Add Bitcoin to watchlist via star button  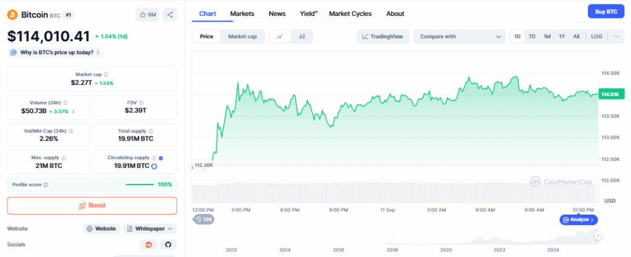point(148,15)
